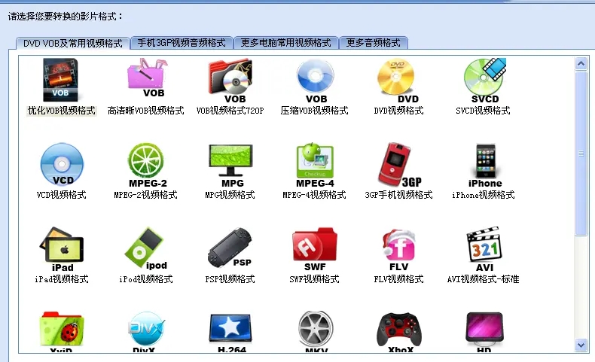Select the 3GP手机视频格式 phone icon

pos(398,163)
